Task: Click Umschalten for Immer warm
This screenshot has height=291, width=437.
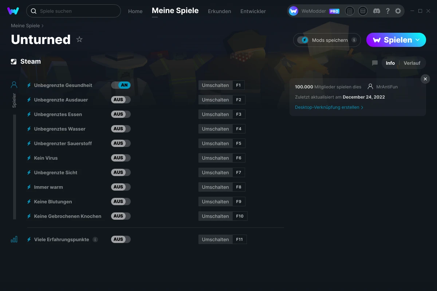Action: pos(216,187)
